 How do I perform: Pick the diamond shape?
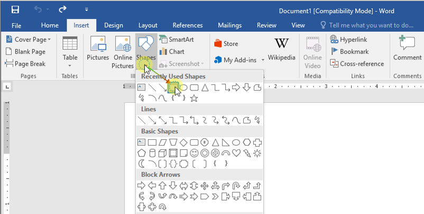point(183,142)
